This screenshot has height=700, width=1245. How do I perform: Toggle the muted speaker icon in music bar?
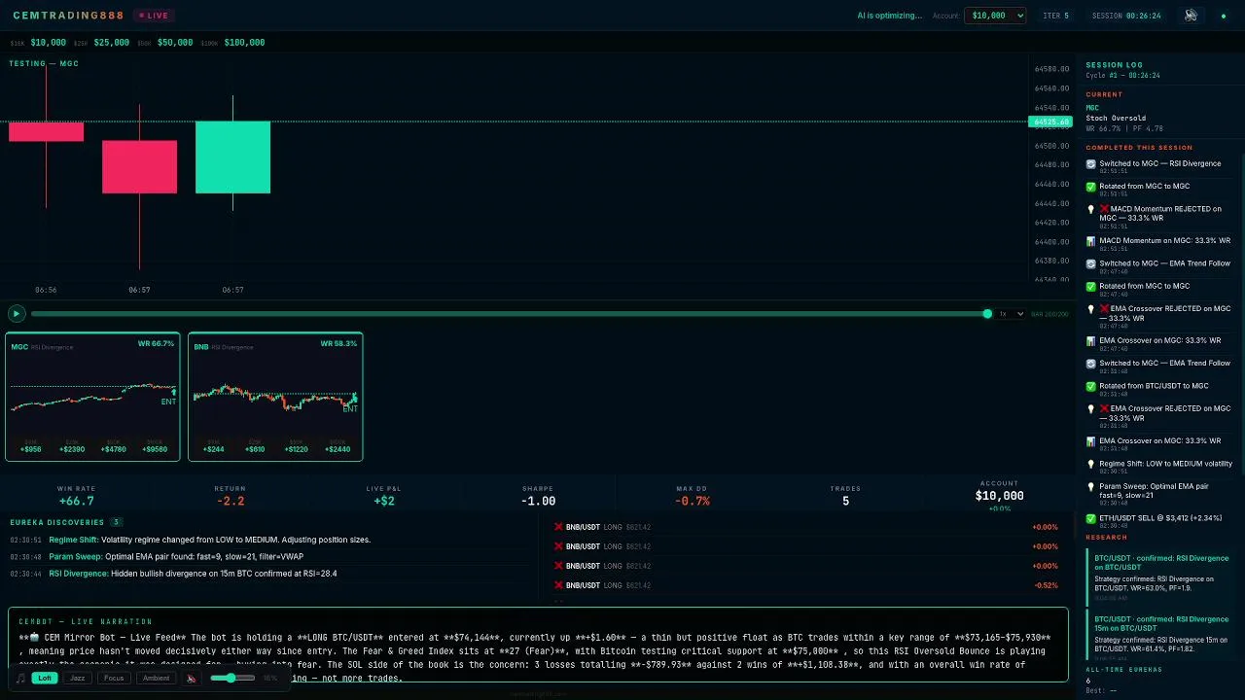pos(192,679)
